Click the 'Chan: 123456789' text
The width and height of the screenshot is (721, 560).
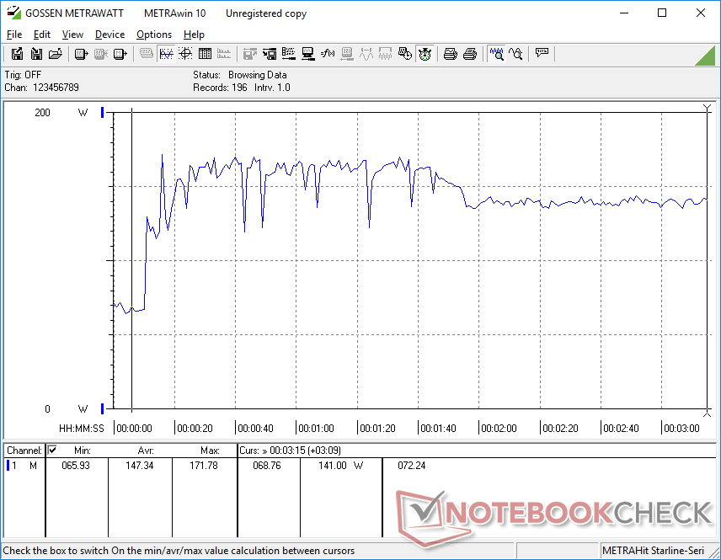42,88
